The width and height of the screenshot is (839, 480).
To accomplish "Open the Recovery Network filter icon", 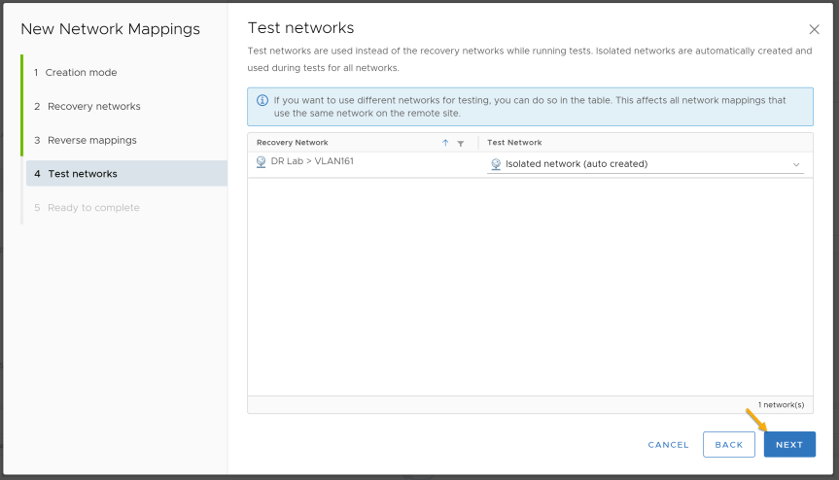I will (x=461, y=143).
